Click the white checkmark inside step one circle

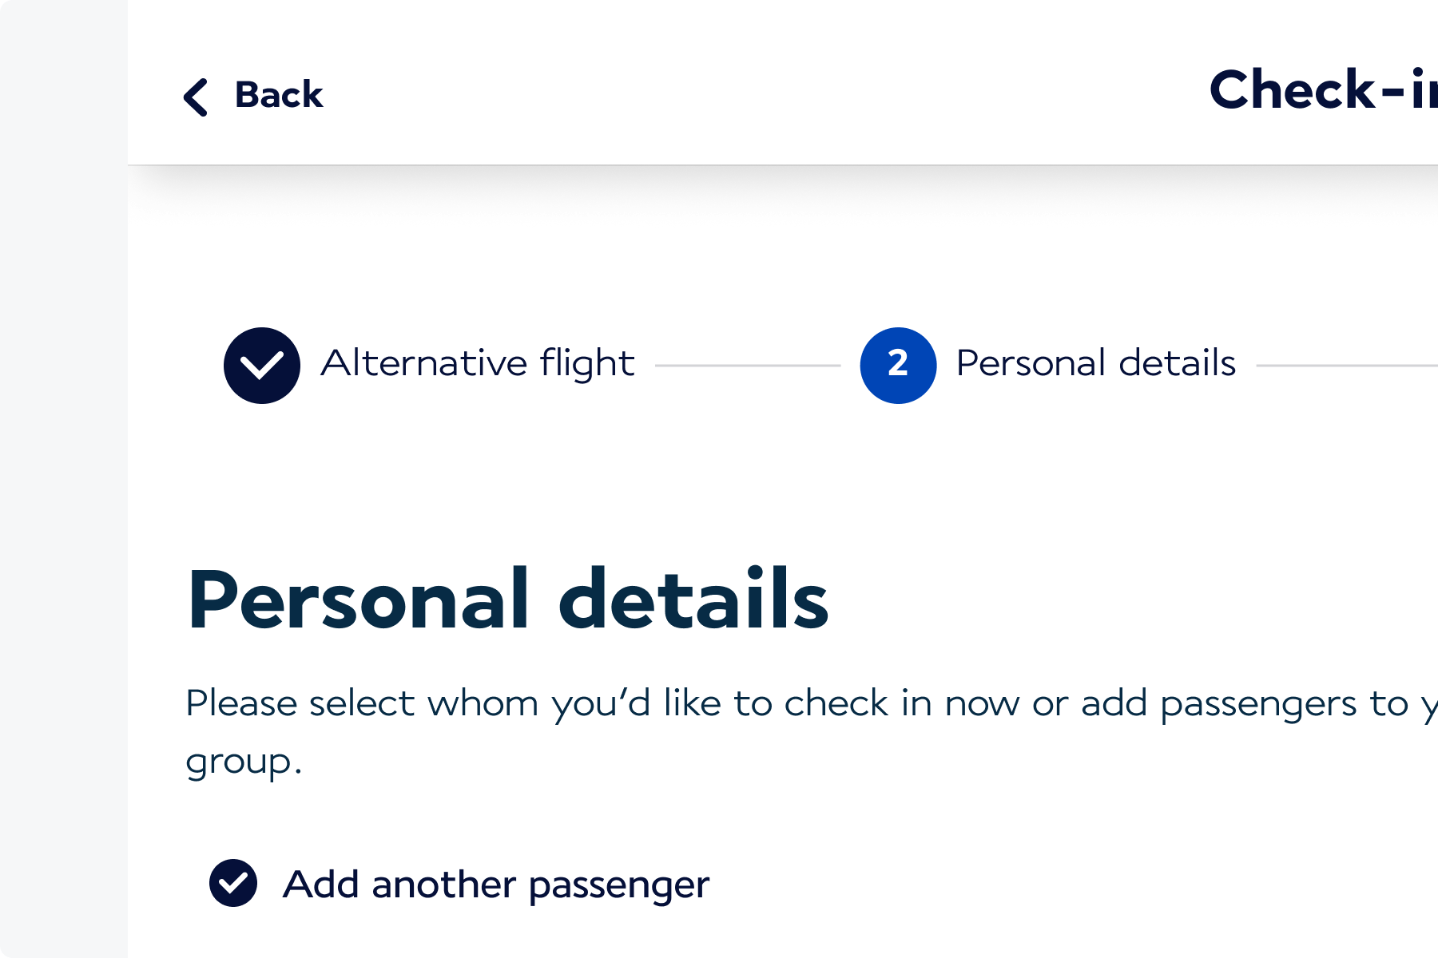(x=262, y=366)
